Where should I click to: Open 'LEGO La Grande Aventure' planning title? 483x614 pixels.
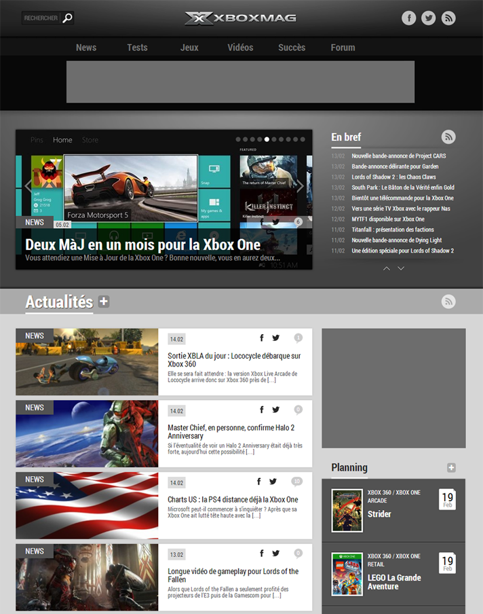coord(394,582)
